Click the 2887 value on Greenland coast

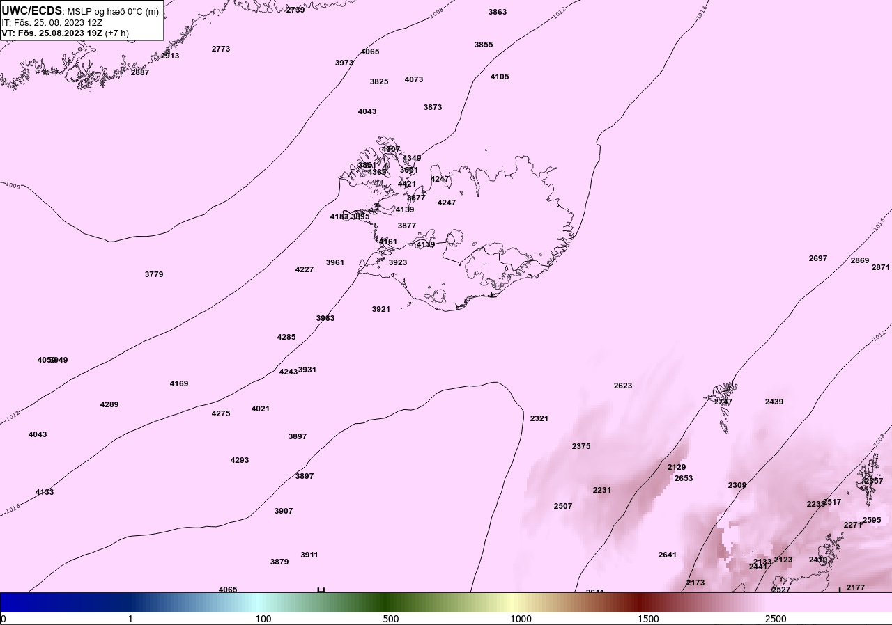pos(140,72)
